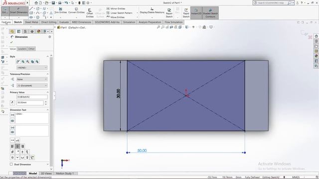319x179 pixels.
Task: Switch to the Sheet Metal tab
Action: click(x=31, y=22)
